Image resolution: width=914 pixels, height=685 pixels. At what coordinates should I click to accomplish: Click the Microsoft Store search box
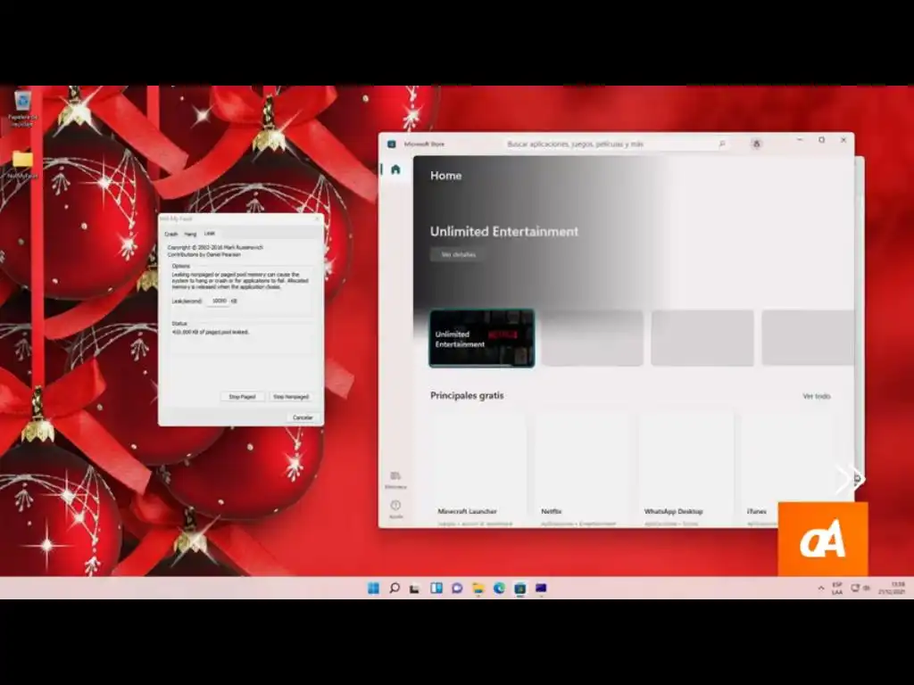click(616, 144)
